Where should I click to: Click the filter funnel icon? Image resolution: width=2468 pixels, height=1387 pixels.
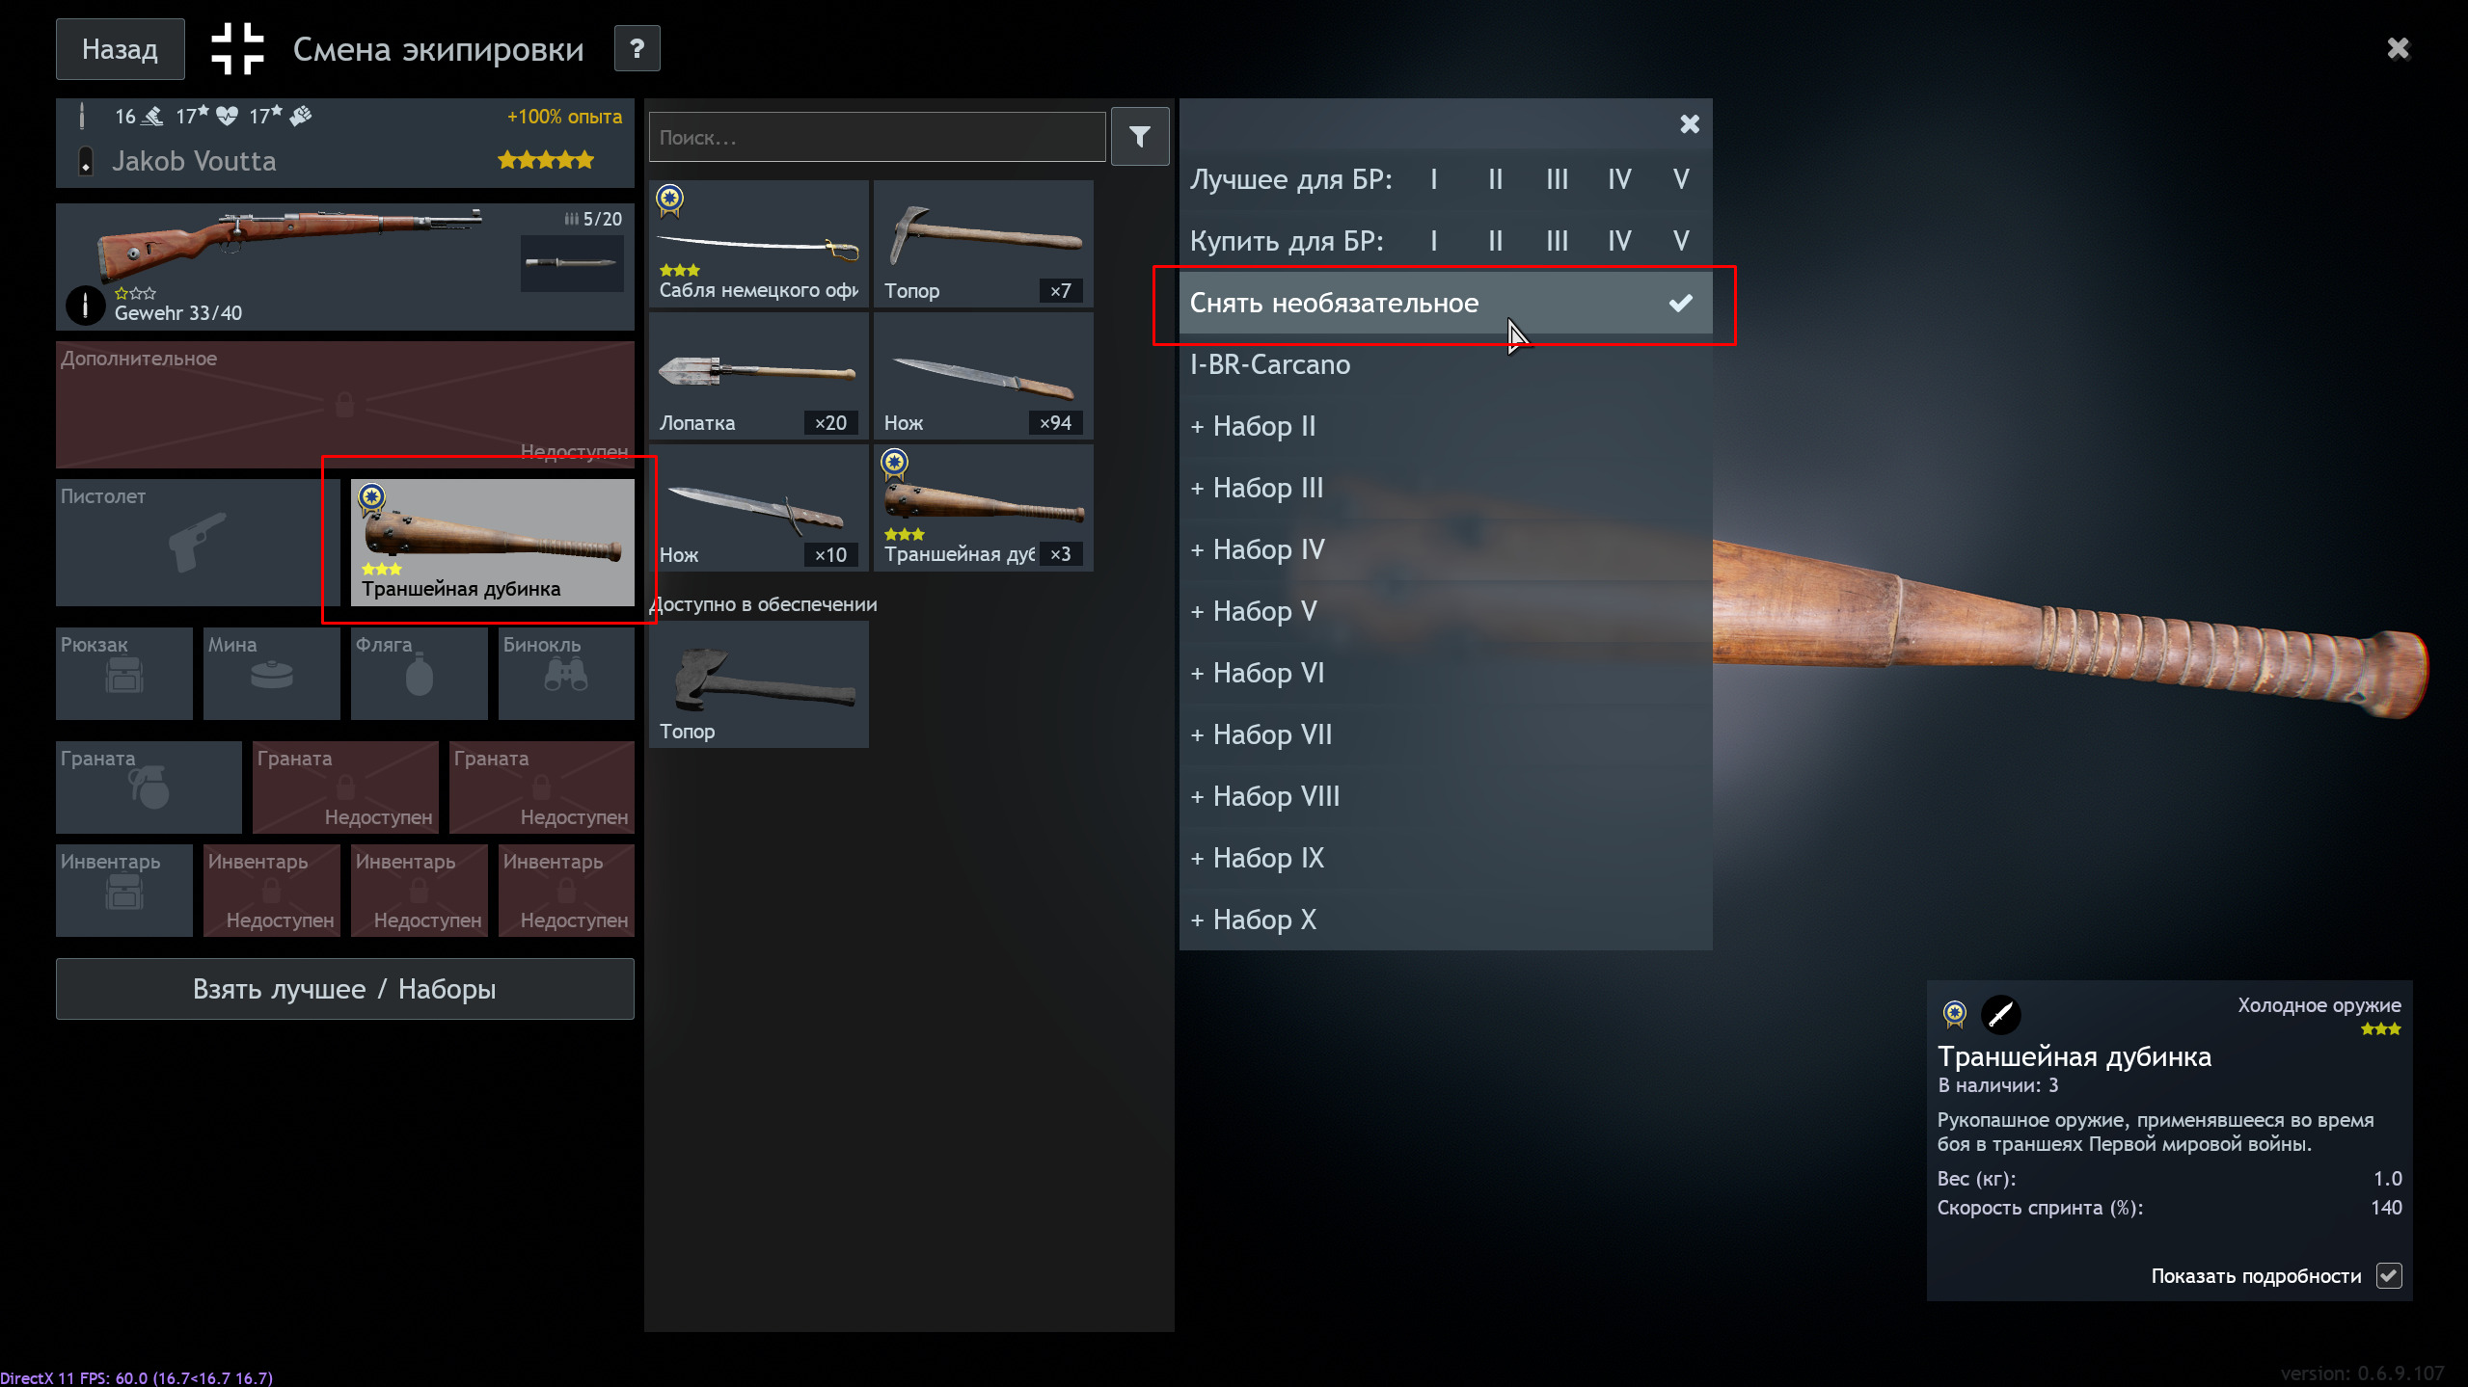1139,138
